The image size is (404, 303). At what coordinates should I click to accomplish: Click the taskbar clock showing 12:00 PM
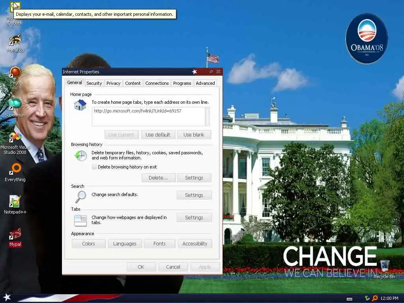389,298
